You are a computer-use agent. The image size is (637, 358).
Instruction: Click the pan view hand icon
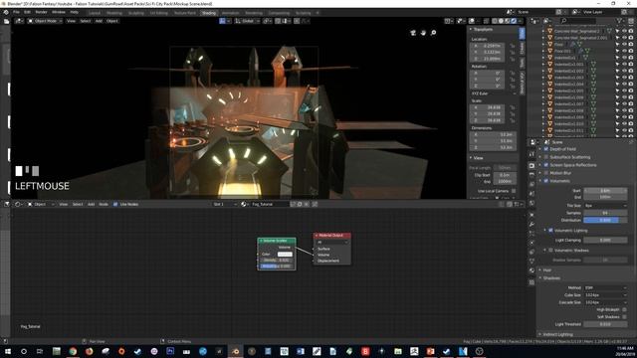pos(423,33)
